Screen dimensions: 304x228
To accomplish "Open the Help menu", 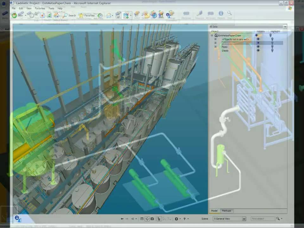I will tap(60, 8).
